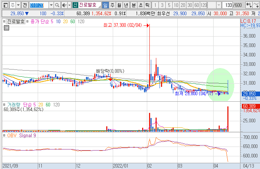Select the 120 interval button
The width and height of the screenshot is (260, 169).
[x=203, y=5]
